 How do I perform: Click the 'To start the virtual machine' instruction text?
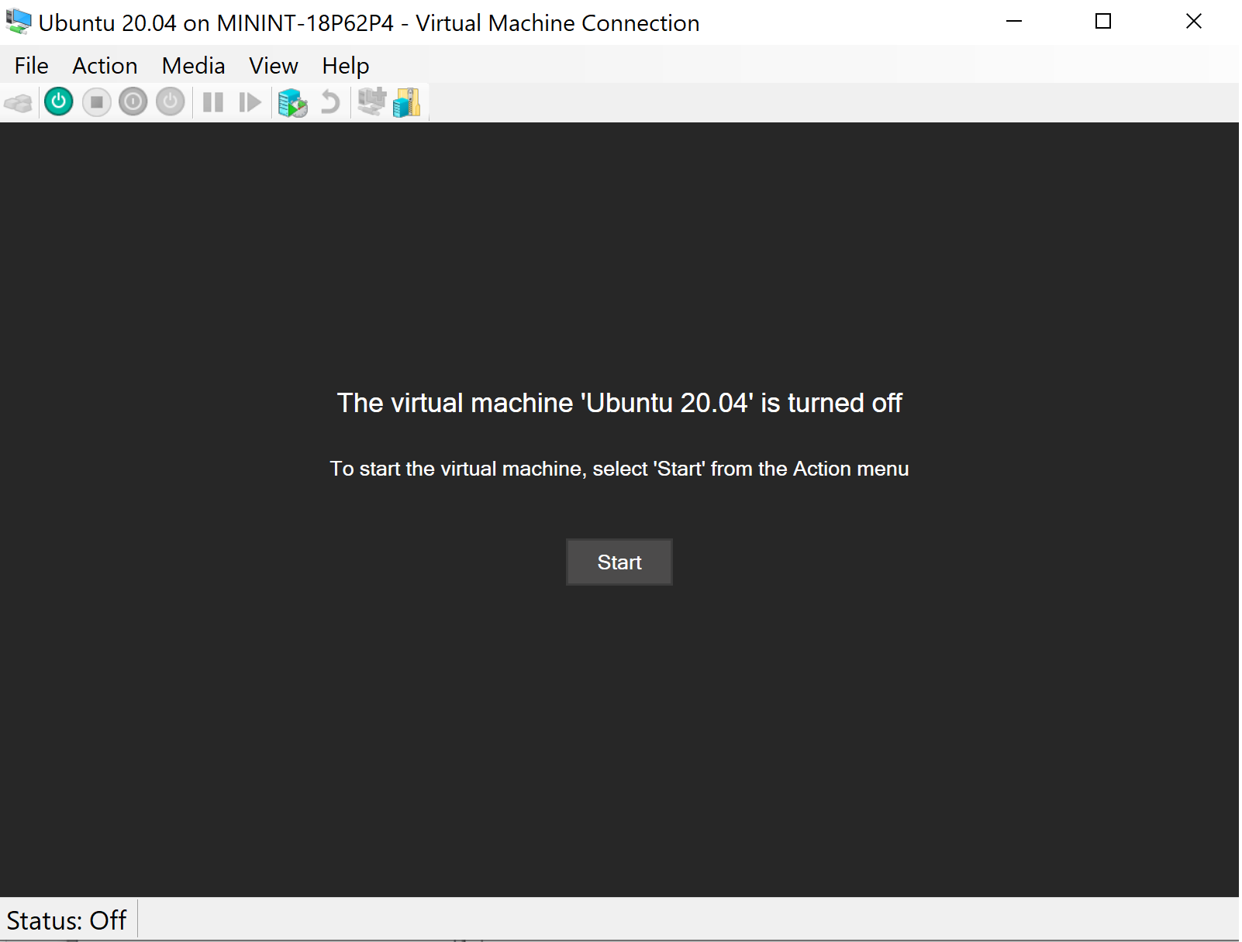click(619, 469)
